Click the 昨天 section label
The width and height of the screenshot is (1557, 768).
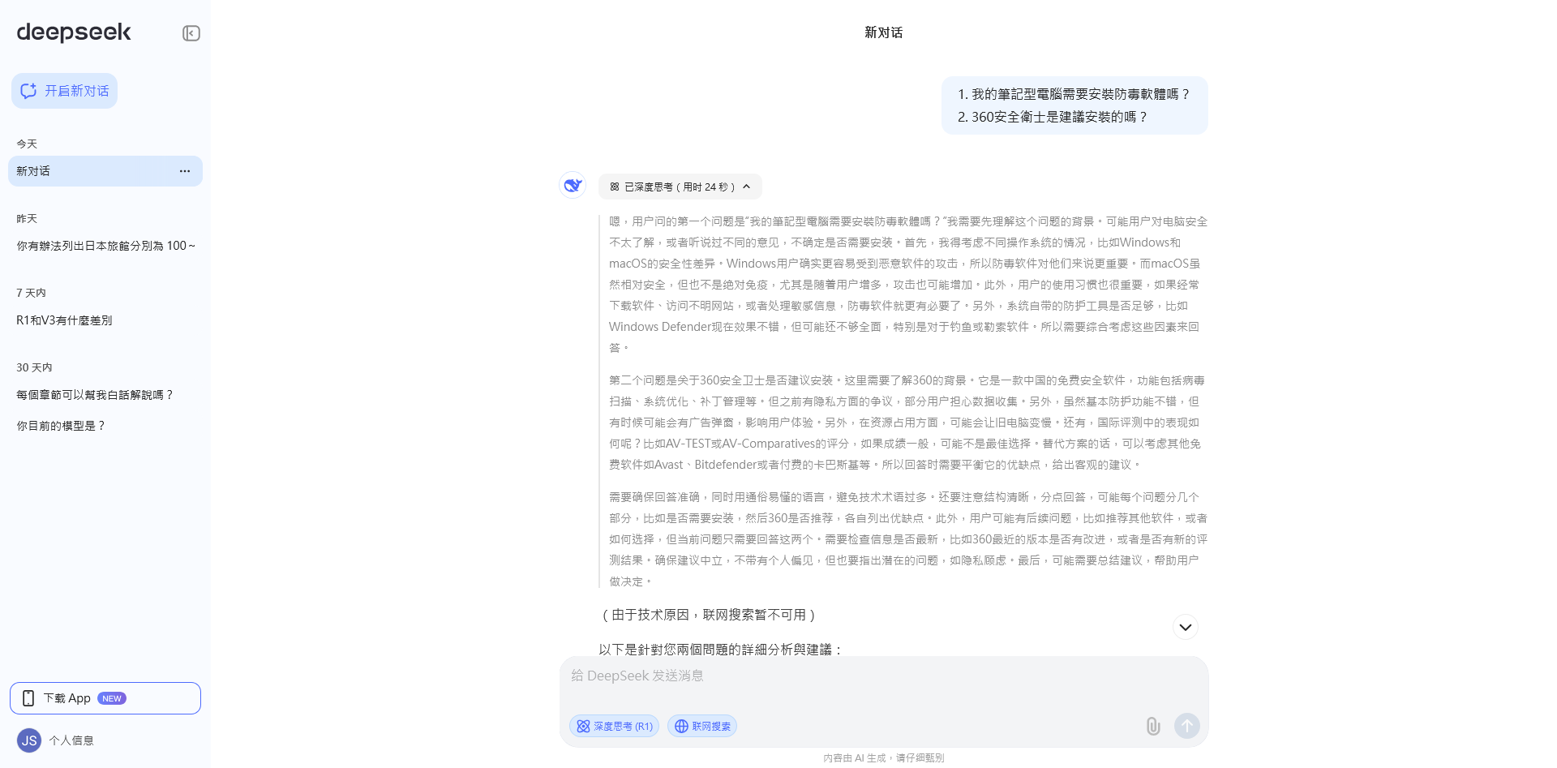[27, 218]
